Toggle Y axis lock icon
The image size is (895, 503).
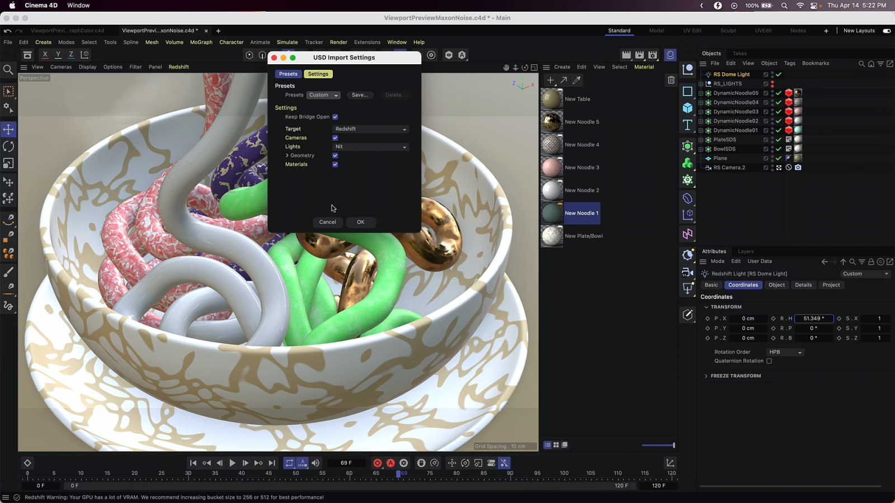tap(58, 55)
